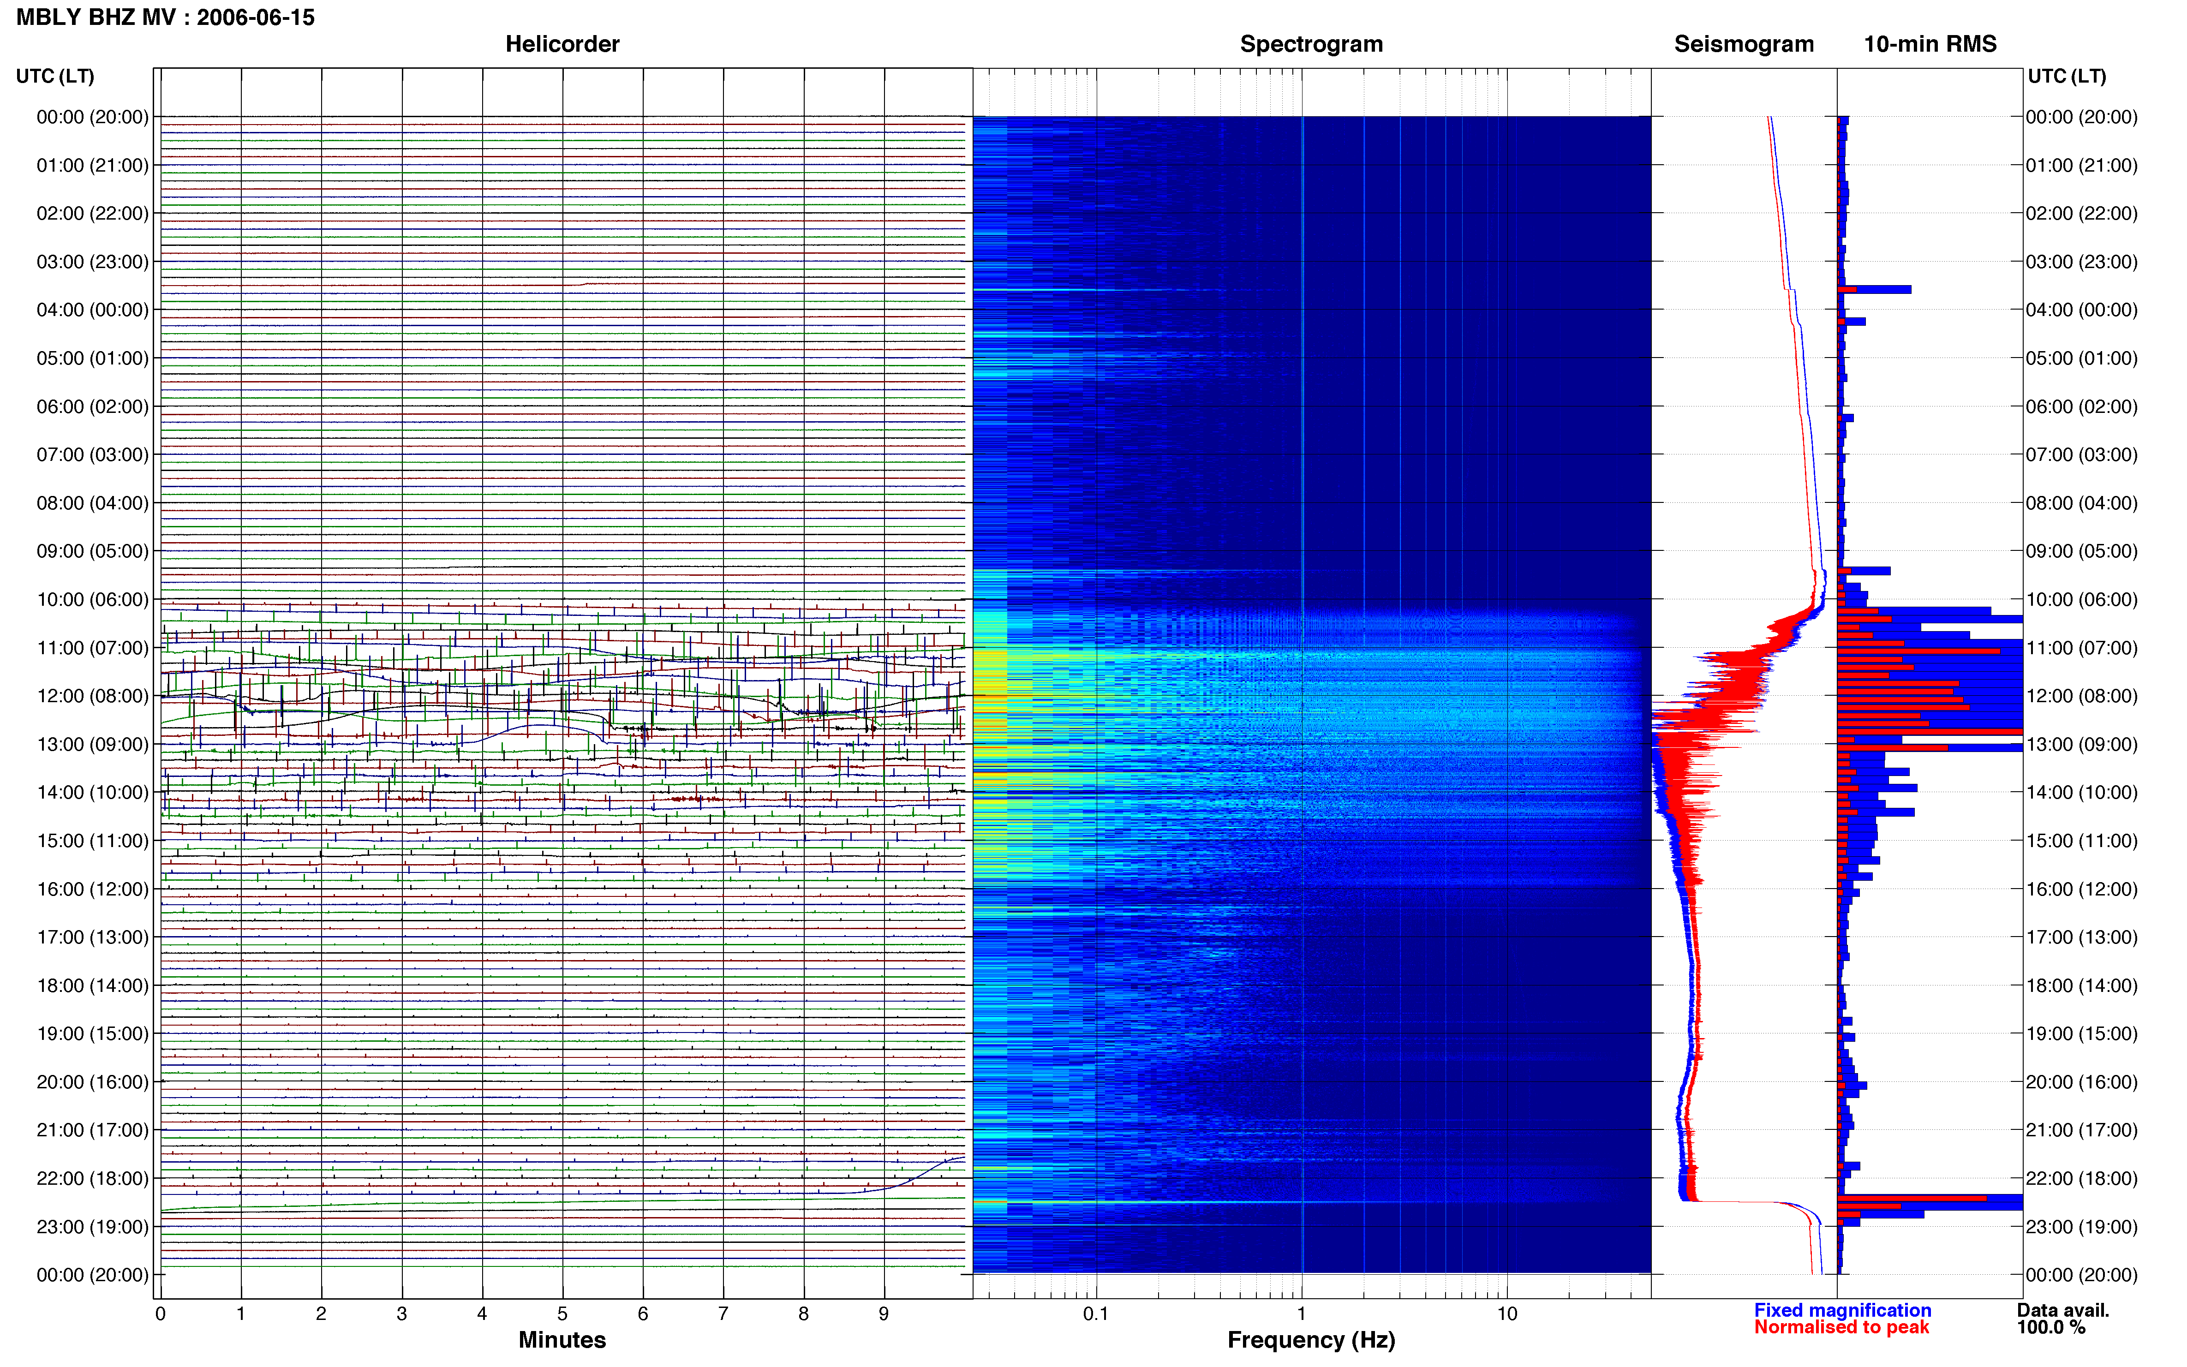Click the 0.1 frequency tick label

tap(1096, 1313)
